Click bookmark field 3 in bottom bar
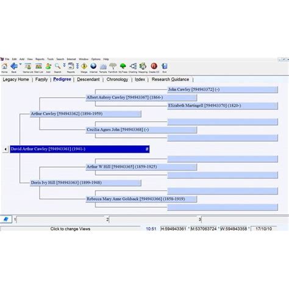The image size is (289, 289). click(x=245, y=219)
